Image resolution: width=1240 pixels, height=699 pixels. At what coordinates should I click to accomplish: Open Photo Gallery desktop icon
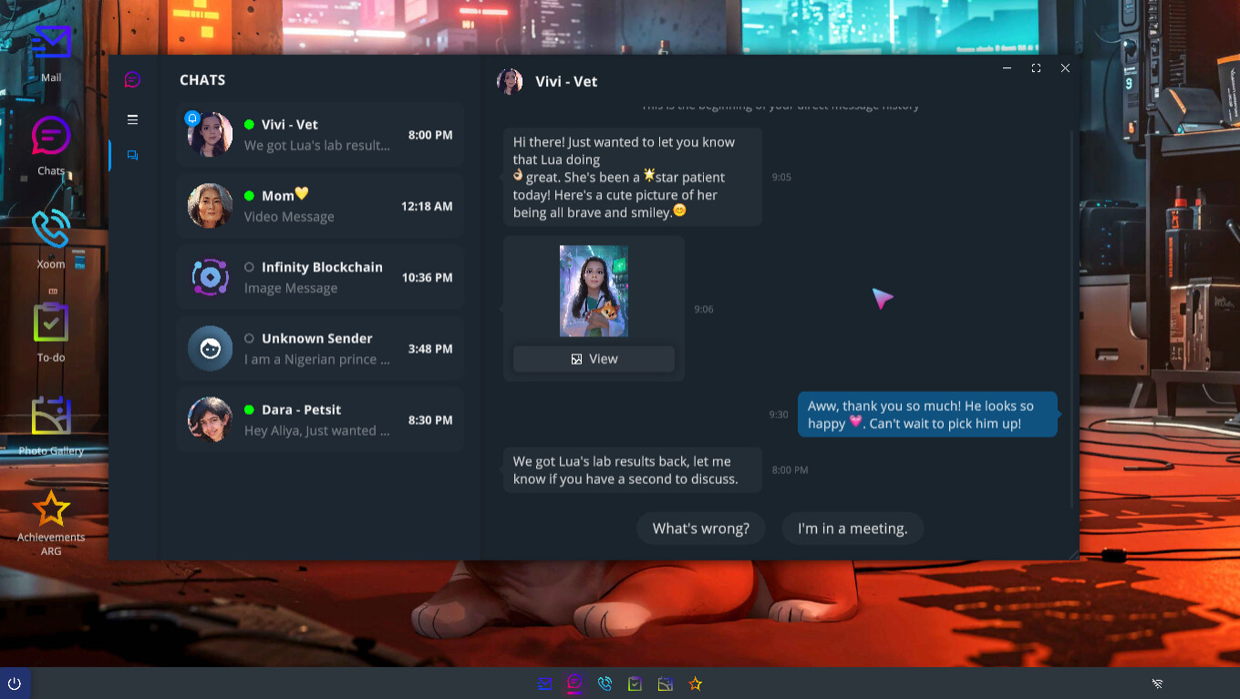pos(51,417)
